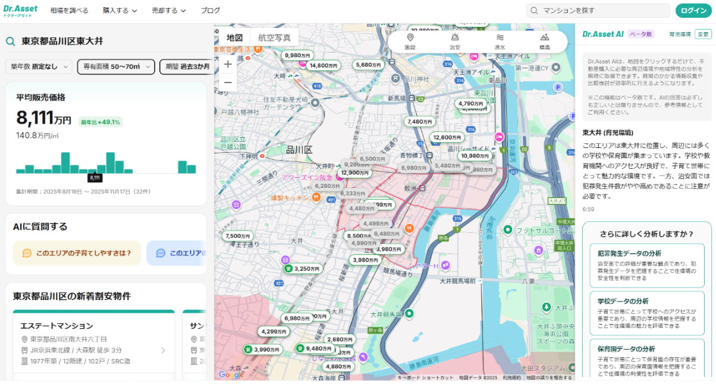Image resolution: width=716 pixels, height=384 pixels.
Task: Click the 12,800万円 map price marker
Action: pos(447,137)
